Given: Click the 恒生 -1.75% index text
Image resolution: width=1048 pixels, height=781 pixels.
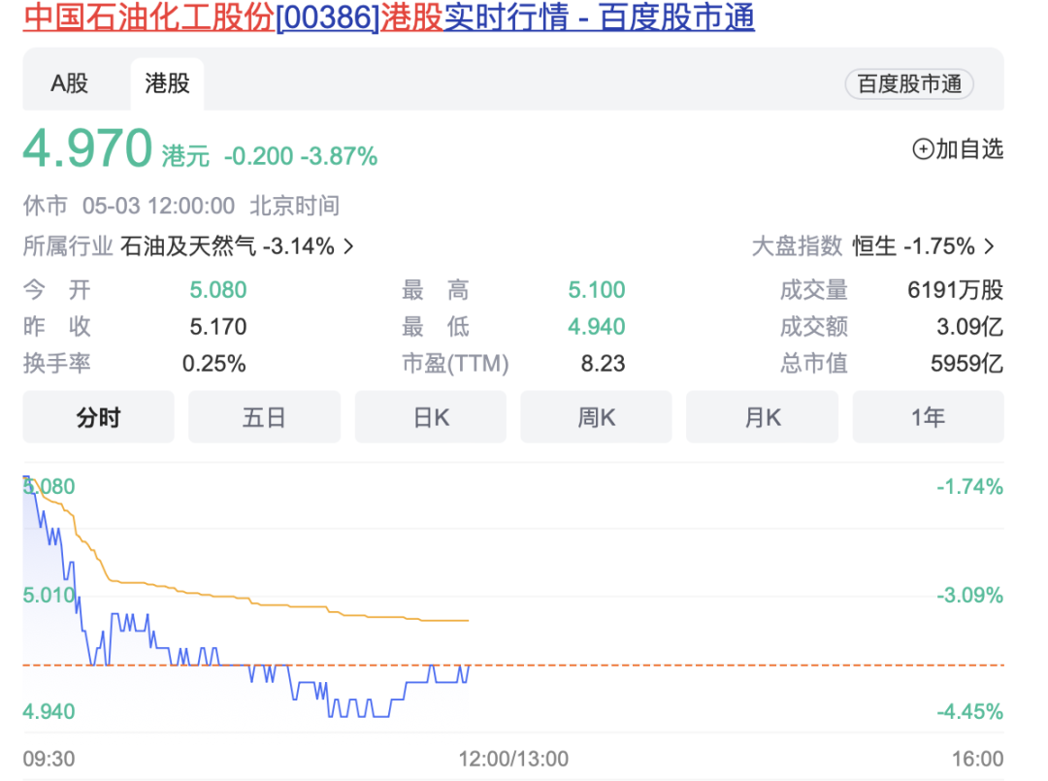Looking at the screenshot, I should coord(913,246).
